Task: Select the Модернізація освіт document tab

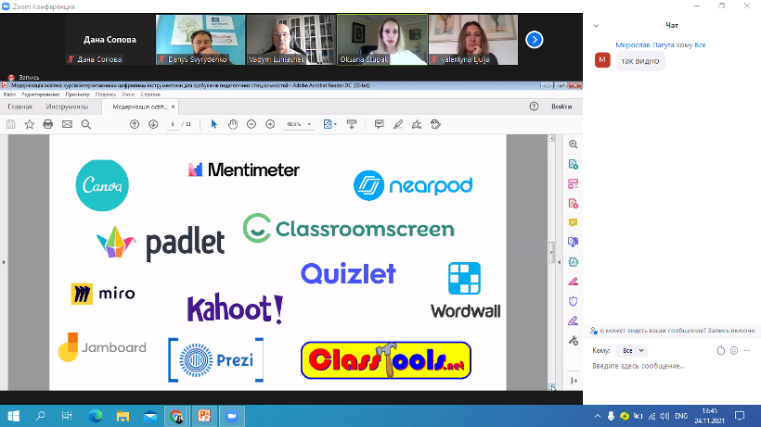Action: point(139,107)
